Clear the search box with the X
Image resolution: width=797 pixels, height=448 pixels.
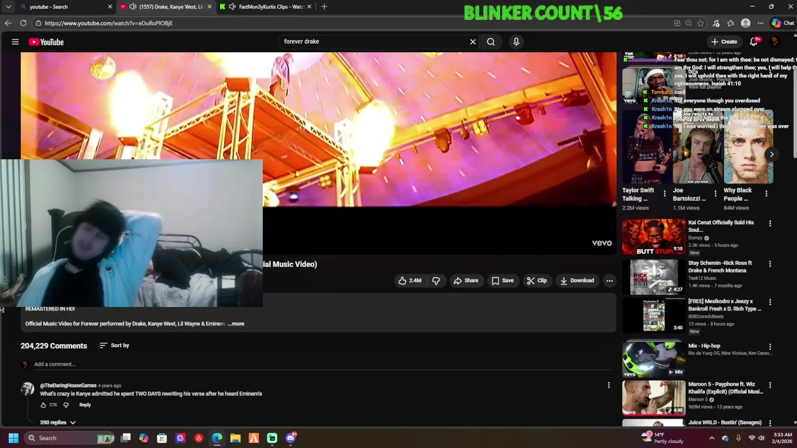point(473,42)
